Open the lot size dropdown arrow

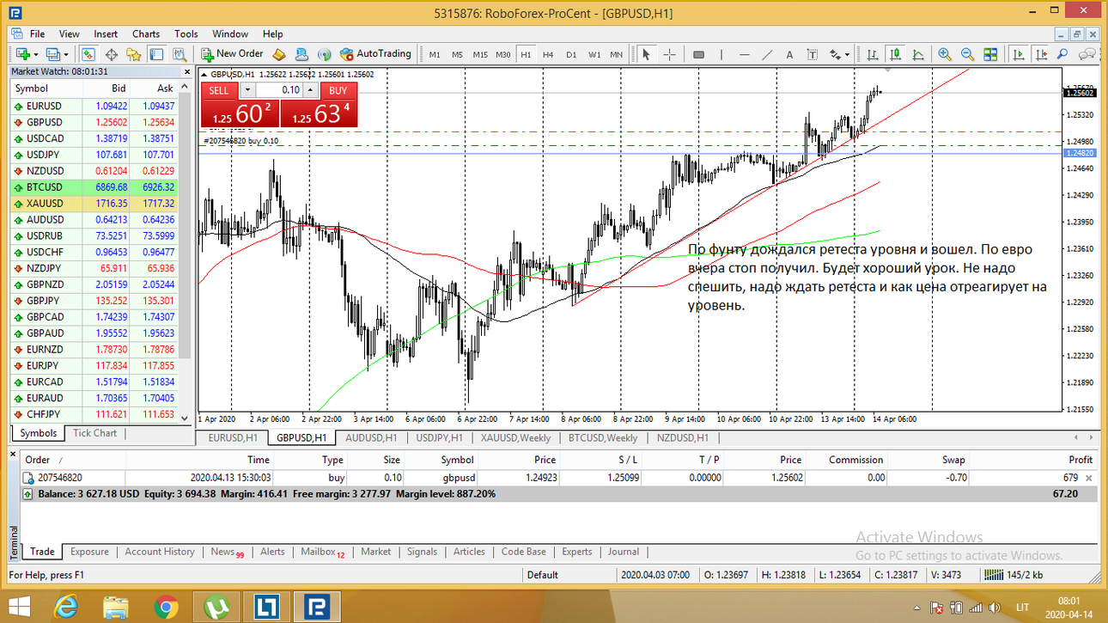point(247,89)
